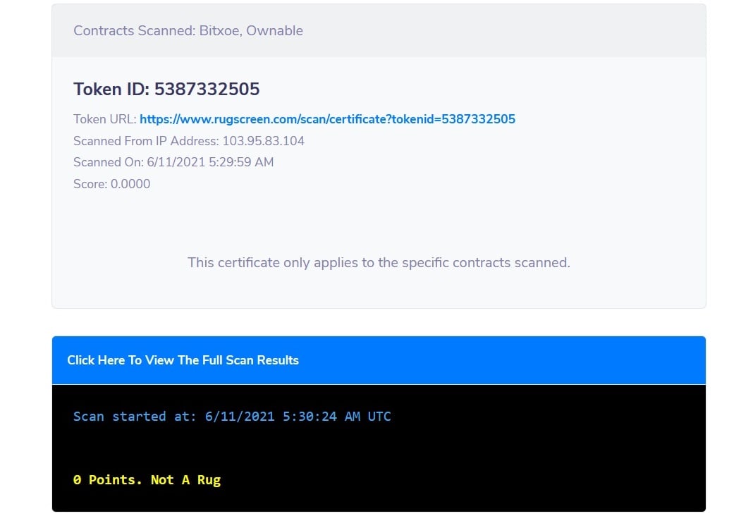
Task: Click the Not A Rug verdict text
Action: (186, 479)
